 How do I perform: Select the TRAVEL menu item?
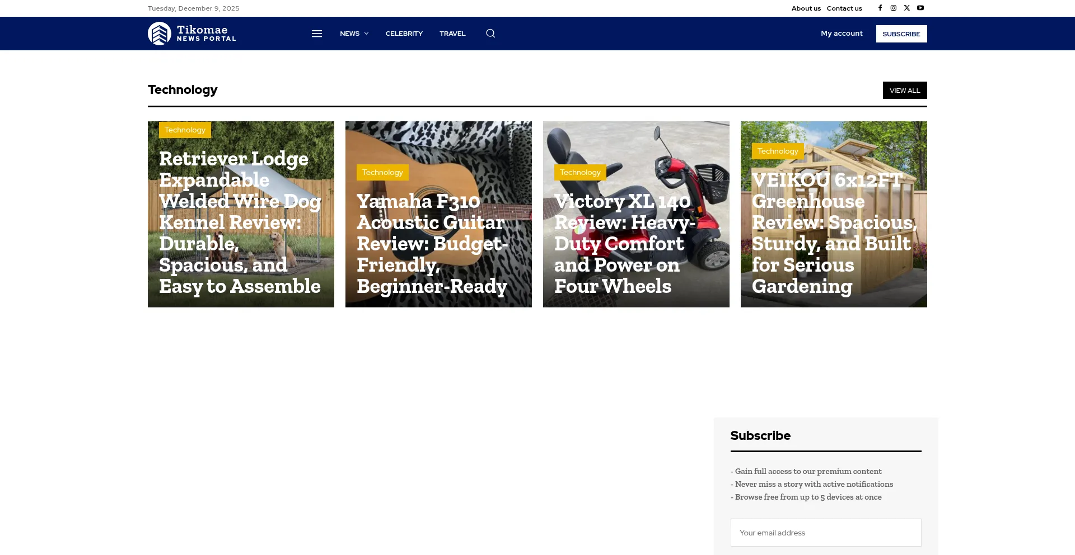452,34
